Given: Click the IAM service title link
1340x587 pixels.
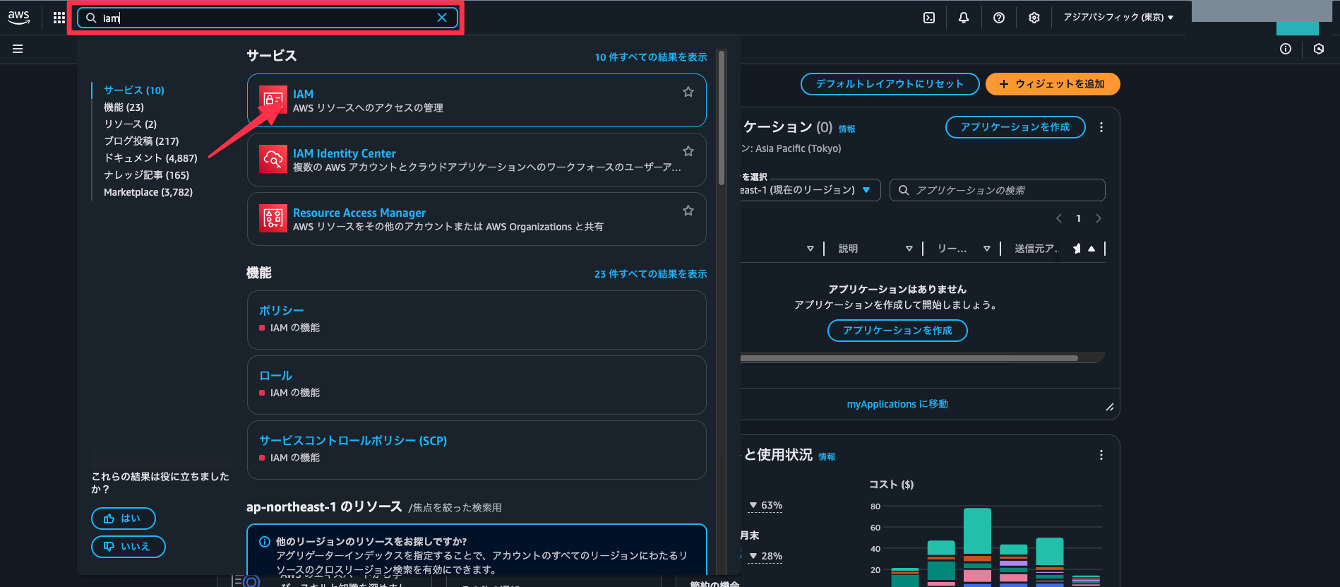Looking at the screenshot, I should pos(303,94).
